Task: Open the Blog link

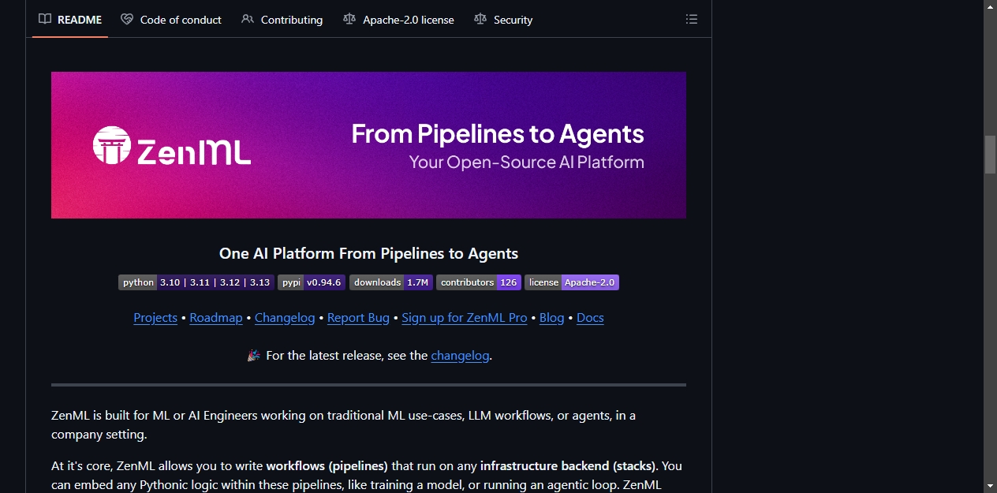Action: coord(552,318)
